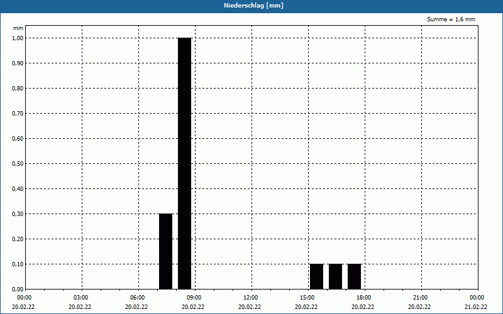Click the 0,30 y-axis value
The image size is (503, 314).
click(18, 214)
